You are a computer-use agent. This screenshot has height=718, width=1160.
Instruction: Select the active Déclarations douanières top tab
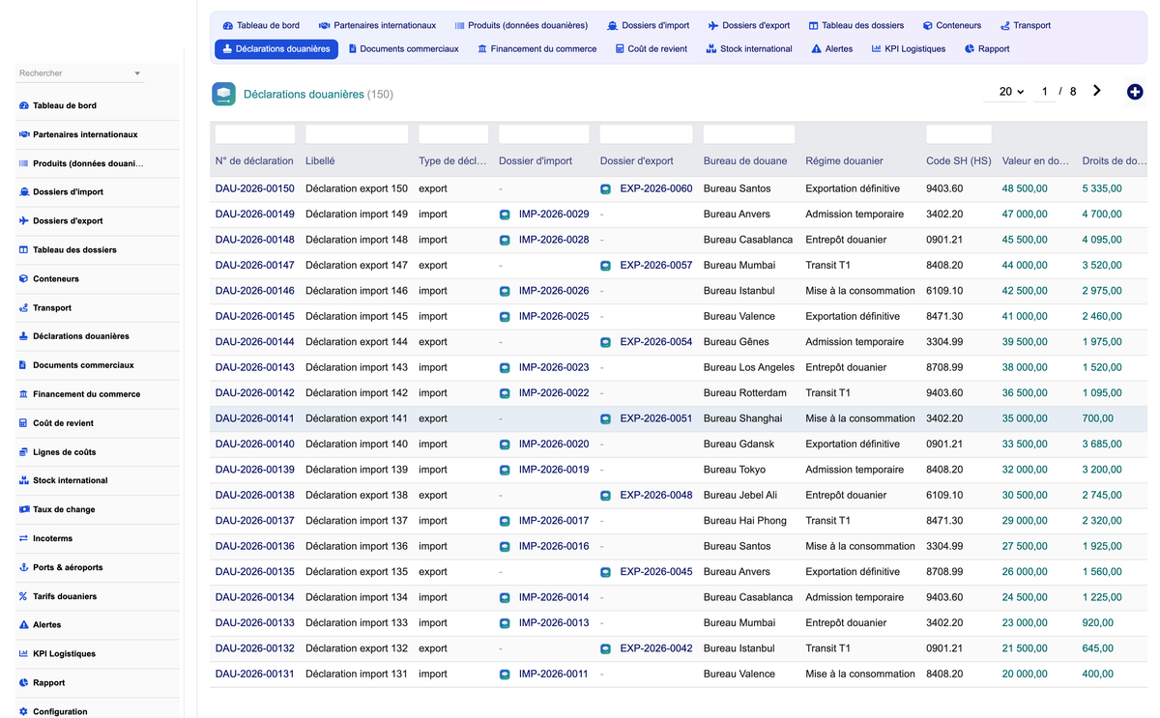tap(276, 49)
